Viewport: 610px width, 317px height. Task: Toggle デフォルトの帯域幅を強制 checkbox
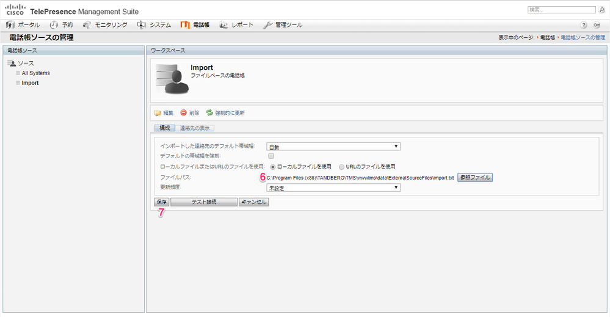pos(271,156)
